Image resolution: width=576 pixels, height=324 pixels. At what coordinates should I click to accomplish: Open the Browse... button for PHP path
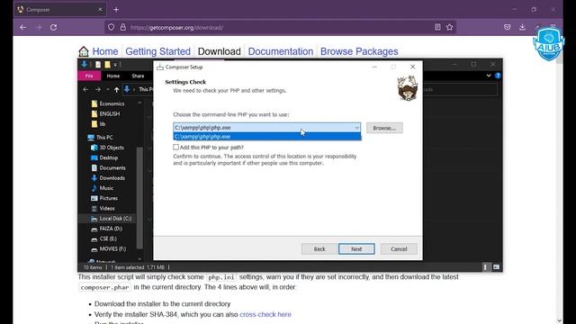click(384, 128)
